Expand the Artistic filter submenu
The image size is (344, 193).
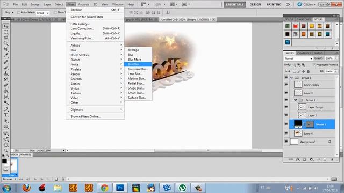click(95, 45)
